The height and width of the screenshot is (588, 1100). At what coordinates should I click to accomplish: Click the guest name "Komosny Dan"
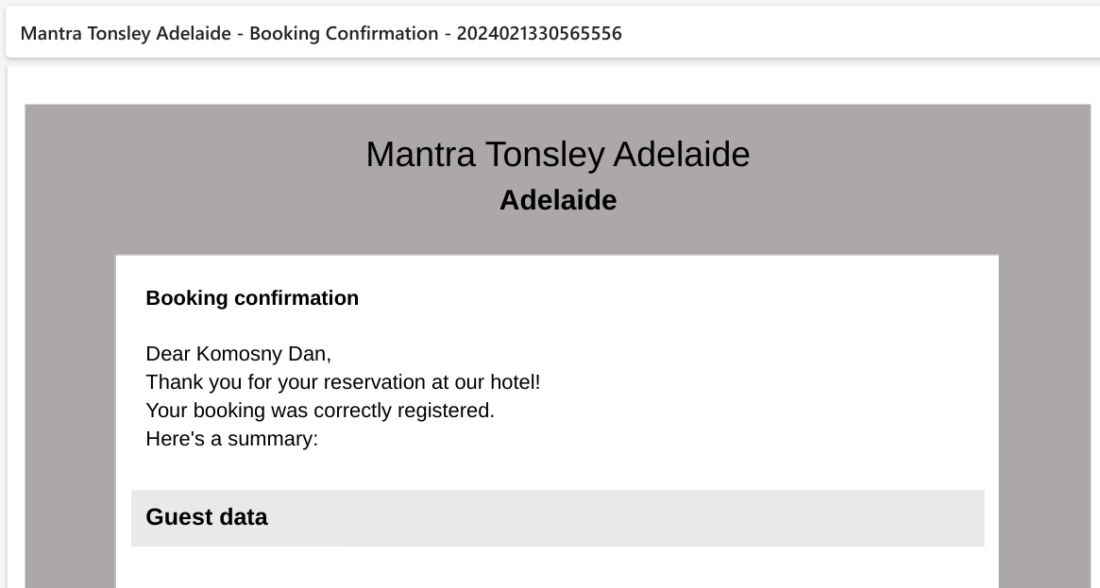(262, 354)
